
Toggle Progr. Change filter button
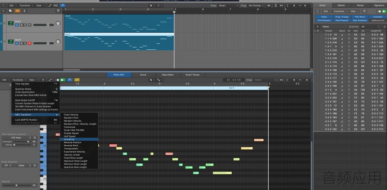tap(342, 17)
